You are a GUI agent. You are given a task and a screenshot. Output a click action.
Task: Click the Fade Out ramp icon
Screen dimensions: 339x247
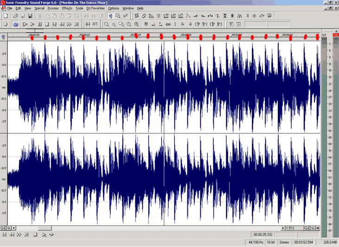[x=203, y=16]
